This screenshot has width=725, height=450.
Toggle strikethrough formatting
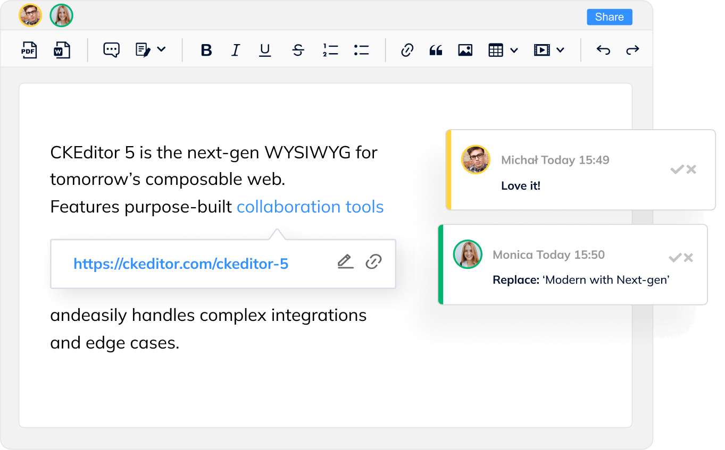298,50
